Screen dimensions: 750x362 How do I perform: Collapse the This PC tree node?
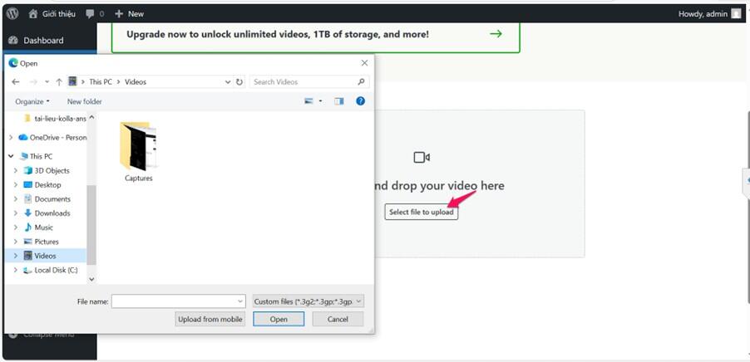coord(11,156)
